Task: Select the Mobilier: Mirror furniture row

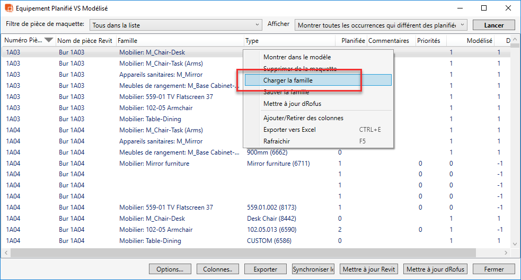Action: 154,164
